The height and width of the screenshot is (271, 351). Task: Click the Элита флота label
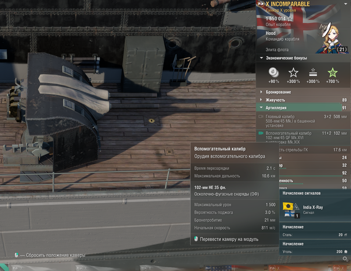point(277,49)
